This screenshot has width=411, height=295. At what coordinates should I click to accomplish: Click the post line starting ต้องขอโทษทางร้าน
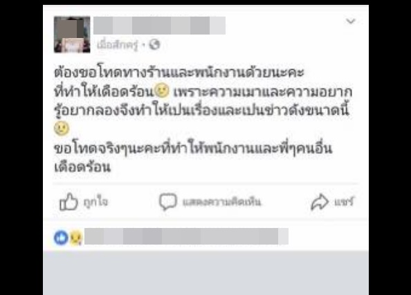coord(179,73)
